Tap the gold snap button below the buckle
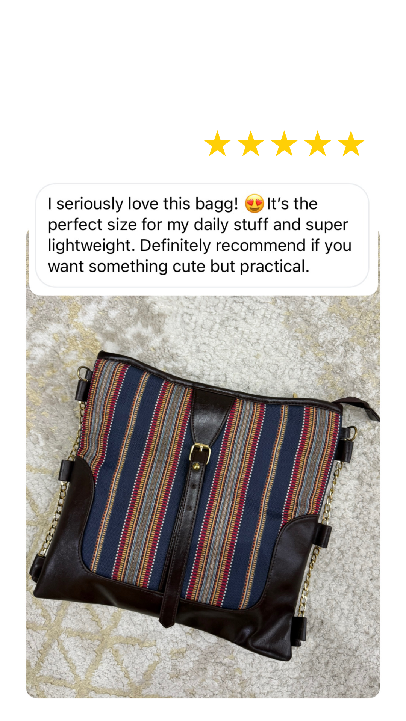Screen dimensions: 406x721 (x=196, y=466)
